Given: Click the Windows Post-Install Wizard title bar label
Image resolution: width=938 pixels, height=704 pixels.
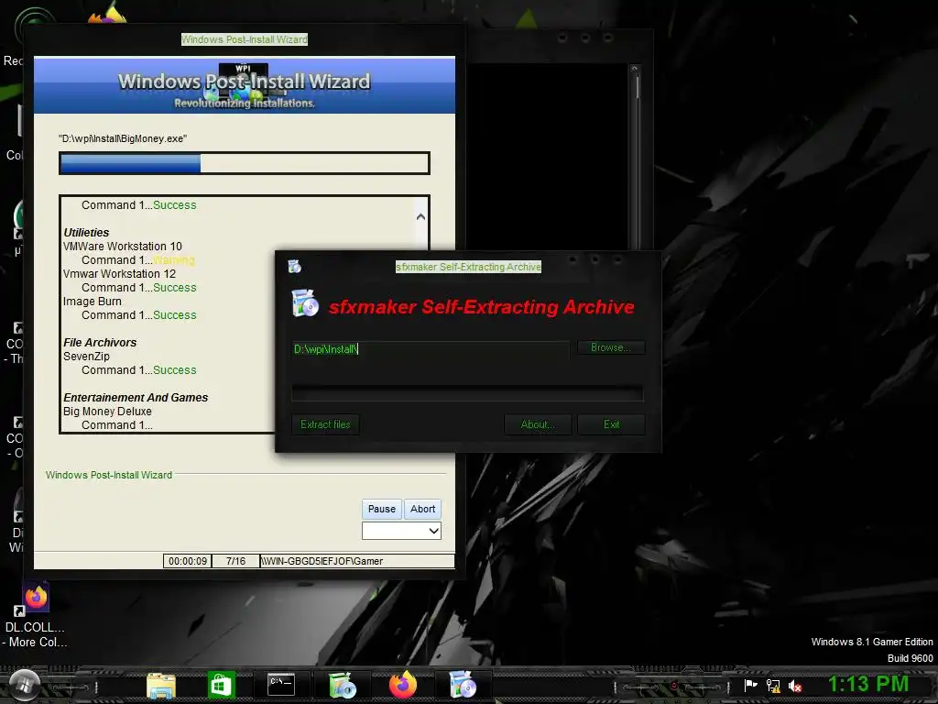Looking at the screenshot, I should [244, 39].
